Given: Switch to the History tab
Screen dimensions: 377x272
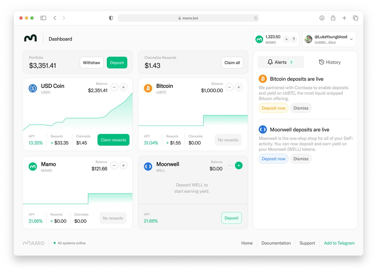Looking at the screenshot, I should (330, 62).
